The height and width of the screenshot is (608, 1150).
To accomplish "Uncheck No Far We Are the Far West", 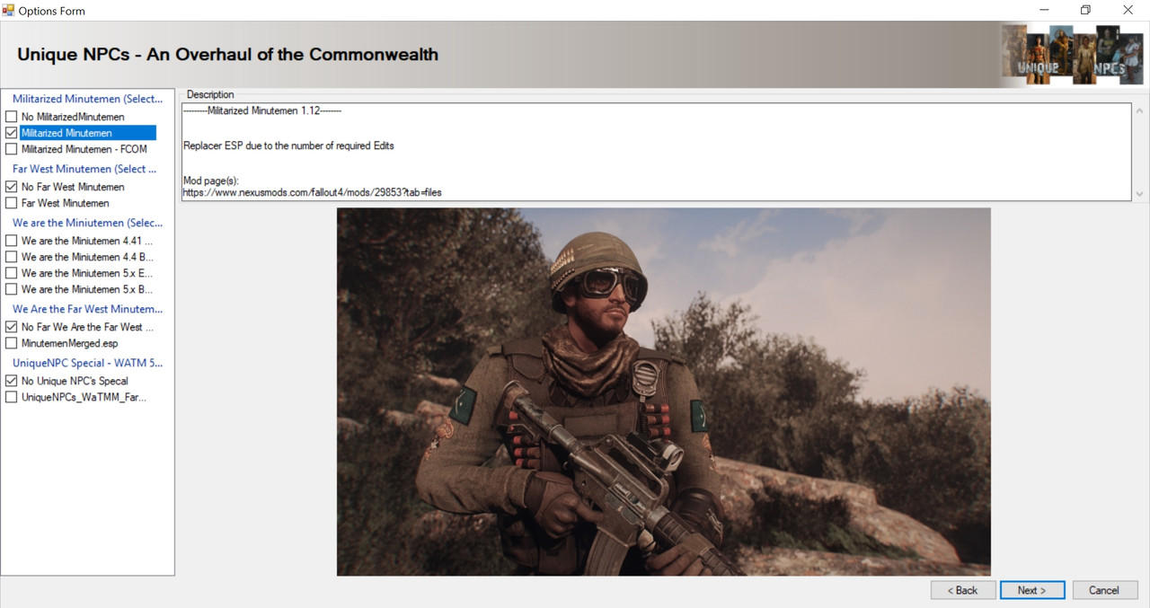I will 12,327.
